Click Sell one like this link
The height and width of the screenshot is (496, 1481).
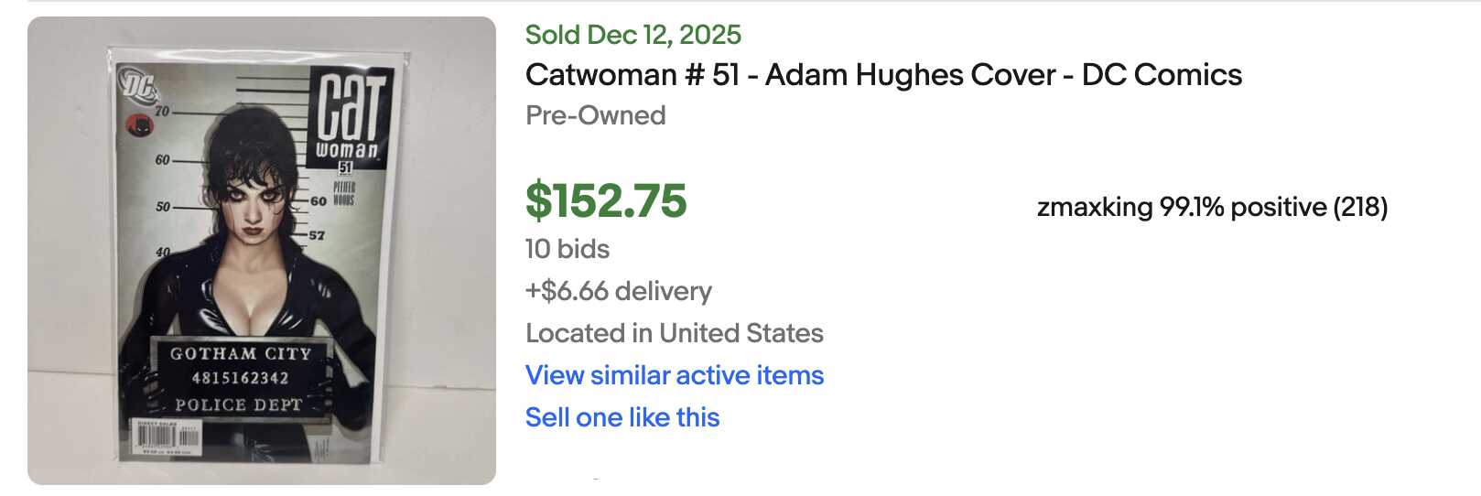coord(622,417)
